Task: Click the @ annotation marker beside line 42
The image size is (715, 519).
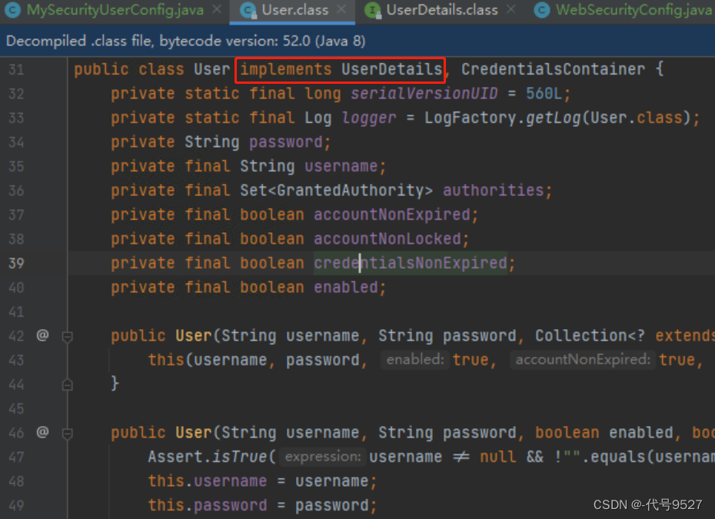Action: pyautogui.click(x=42, y=335)
